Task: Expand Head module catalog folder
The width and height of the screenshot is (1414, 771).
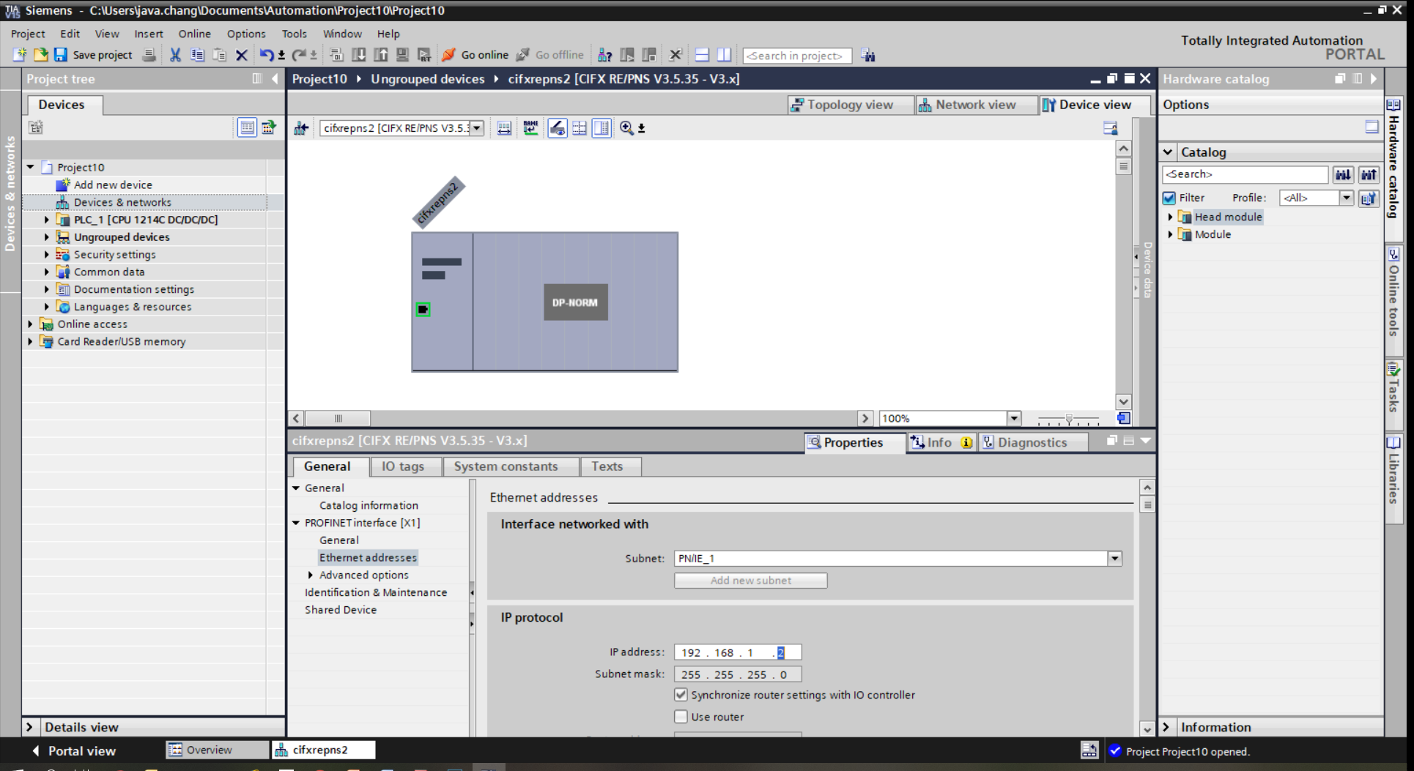Action: [1170, 217]
